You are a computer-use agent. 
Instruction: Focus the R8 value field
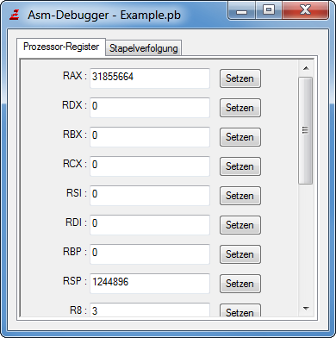coord(150,310)
